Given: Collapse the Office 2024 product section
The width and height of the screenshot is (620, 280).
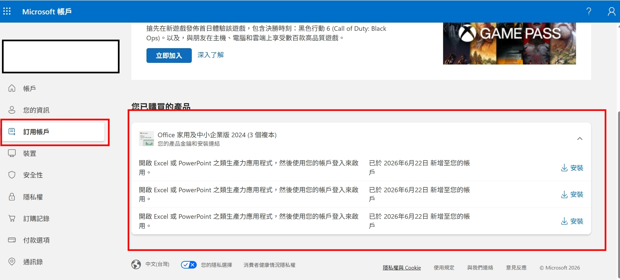Looking at the screenshot, I should (x=580, y=139).
